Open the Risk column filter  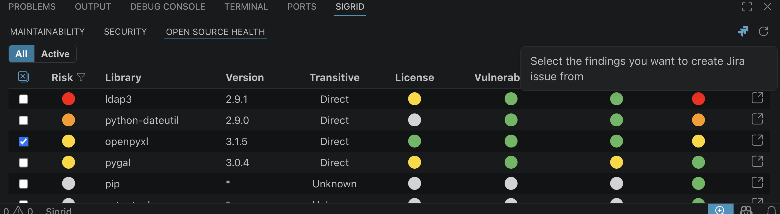point(81,77)
